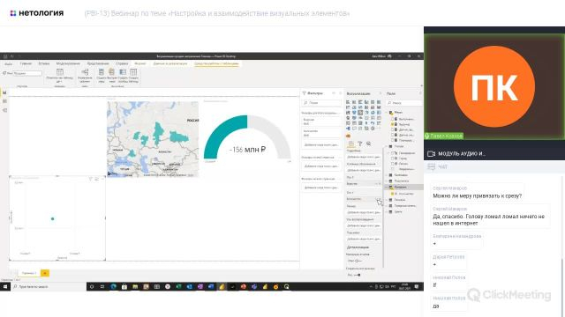Click the search box in Fields pane

[403, 103]
